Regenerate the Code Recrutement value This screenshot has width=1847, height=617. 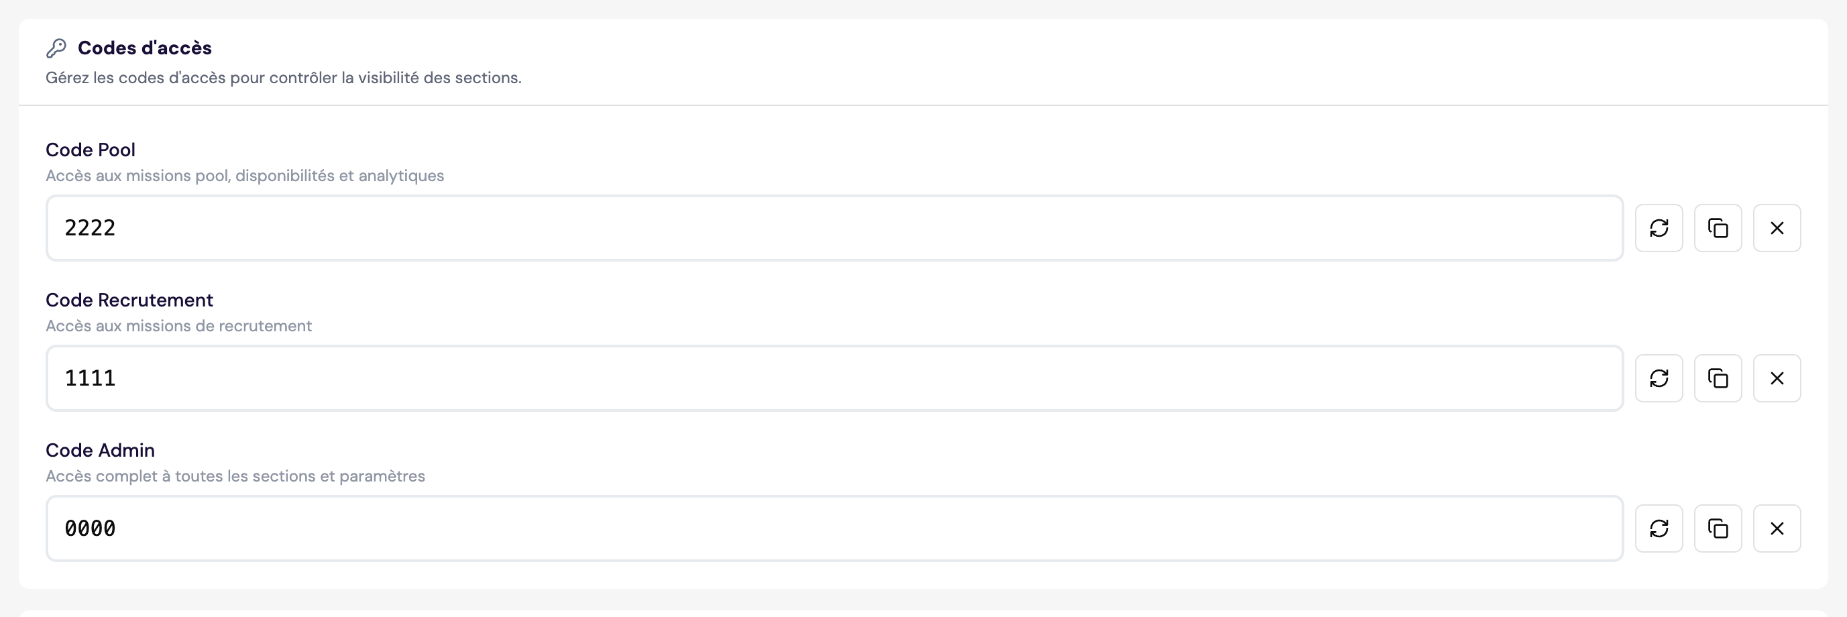click(x=1659, y=378)
